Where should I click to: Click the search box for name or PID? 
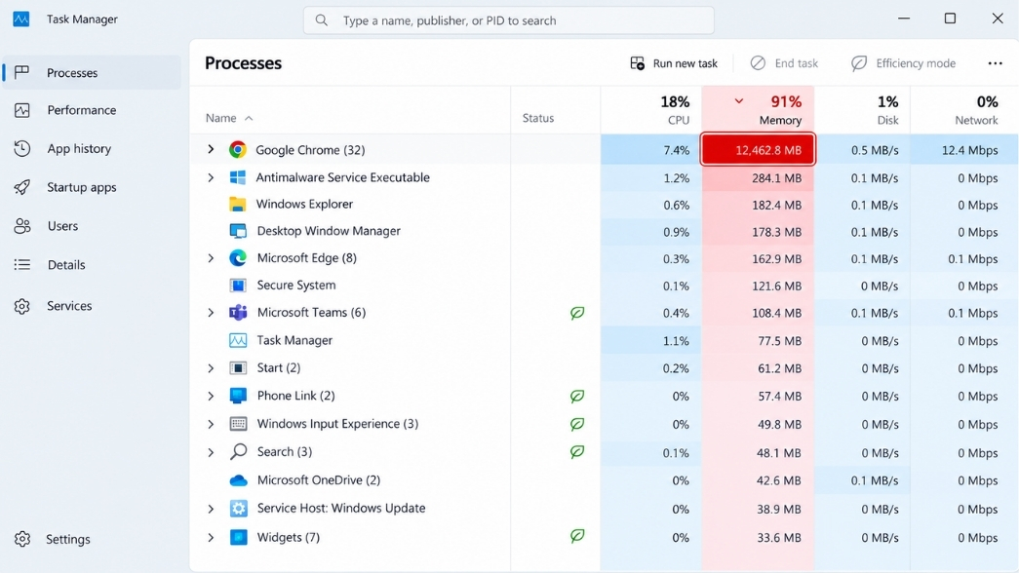(509, 20)
